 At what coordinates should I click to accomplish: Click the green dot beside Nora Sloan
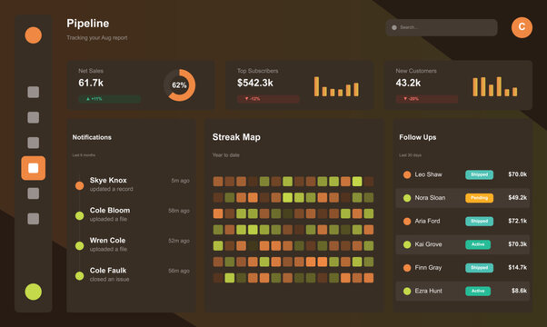click(x=407, y=198)
